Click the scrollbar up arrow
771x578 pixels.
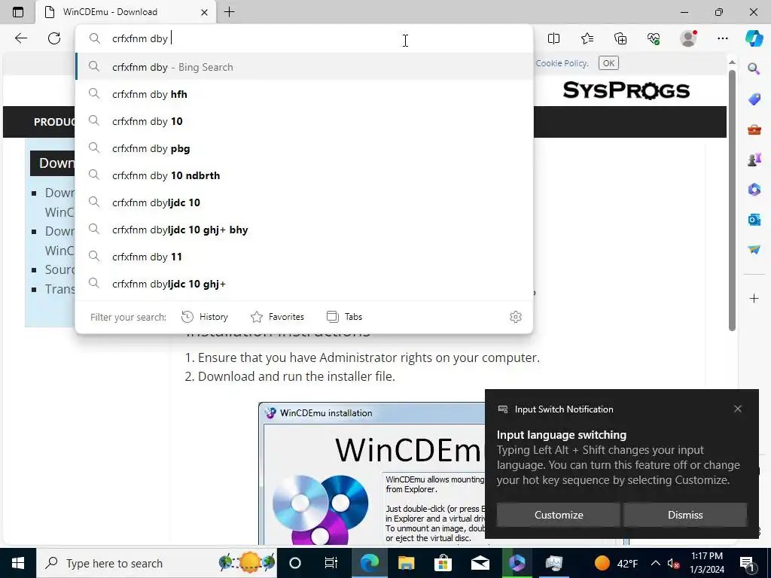pos(732,62)
